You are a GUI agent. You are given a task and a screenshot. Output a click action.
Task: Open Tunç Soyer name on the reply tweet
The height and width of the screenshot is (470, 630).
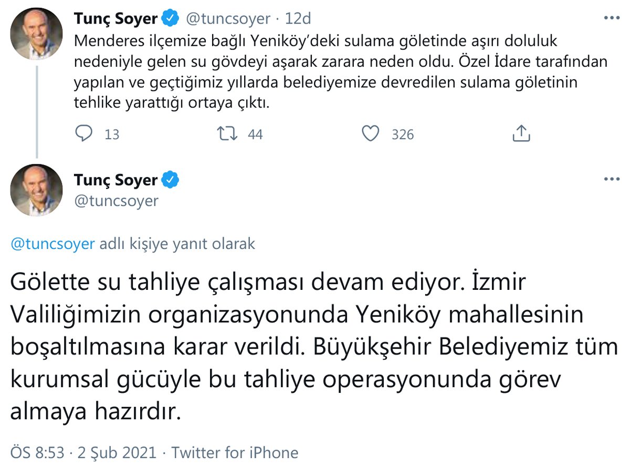point(115,180)
